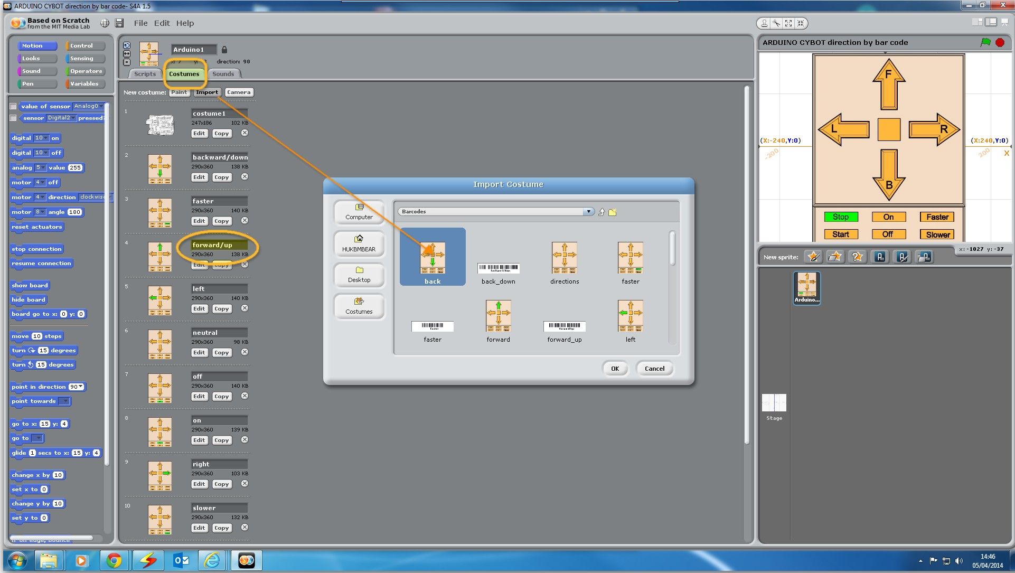Click the save project floppy disk icon
Viewport: 1015px width, 573px height.
(119, 23)
